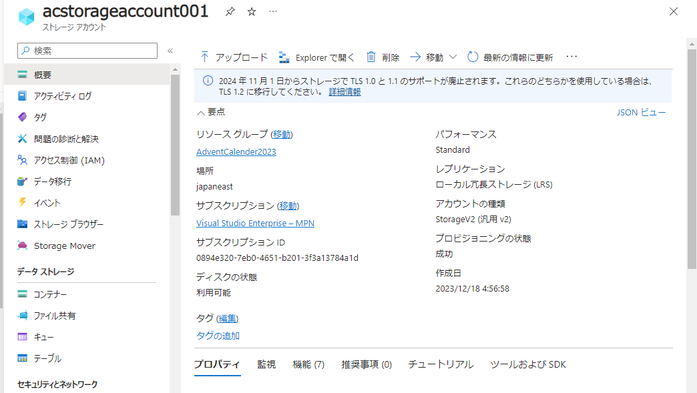Click the ストレージ ブラウザー icon
This screenshot has height=393, width=697.
22,224
